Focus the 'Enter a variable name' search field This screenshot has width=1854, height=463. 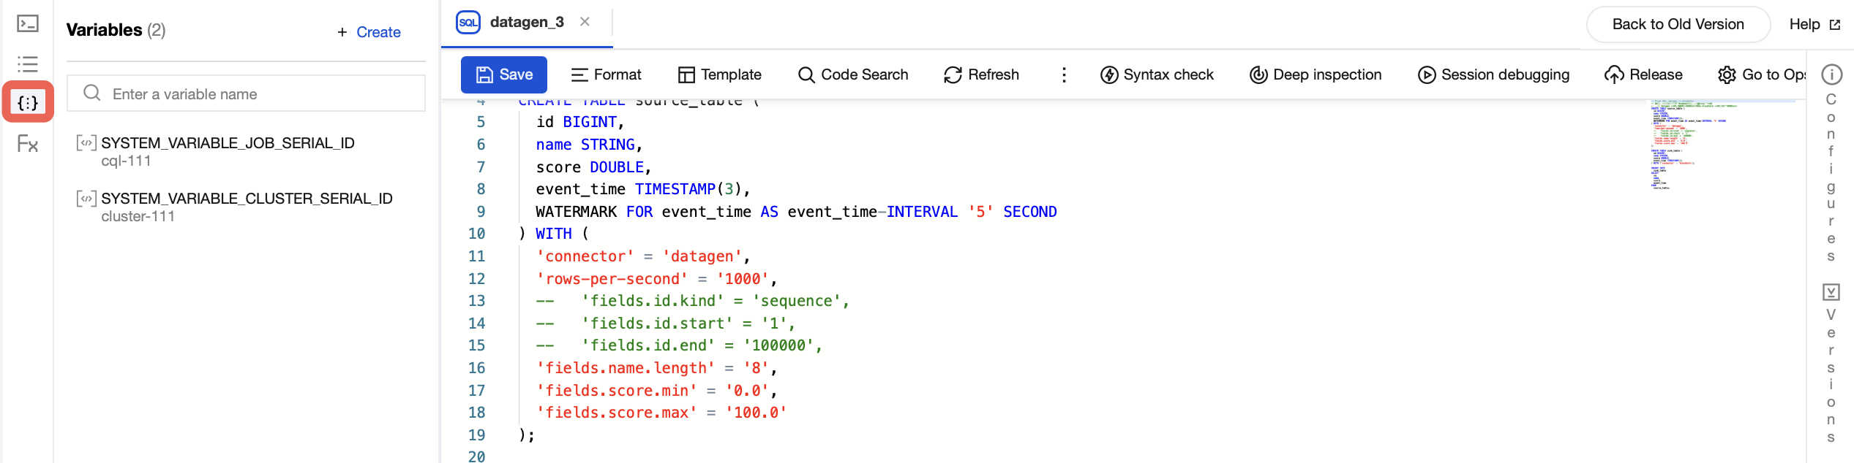click(246, 93)
